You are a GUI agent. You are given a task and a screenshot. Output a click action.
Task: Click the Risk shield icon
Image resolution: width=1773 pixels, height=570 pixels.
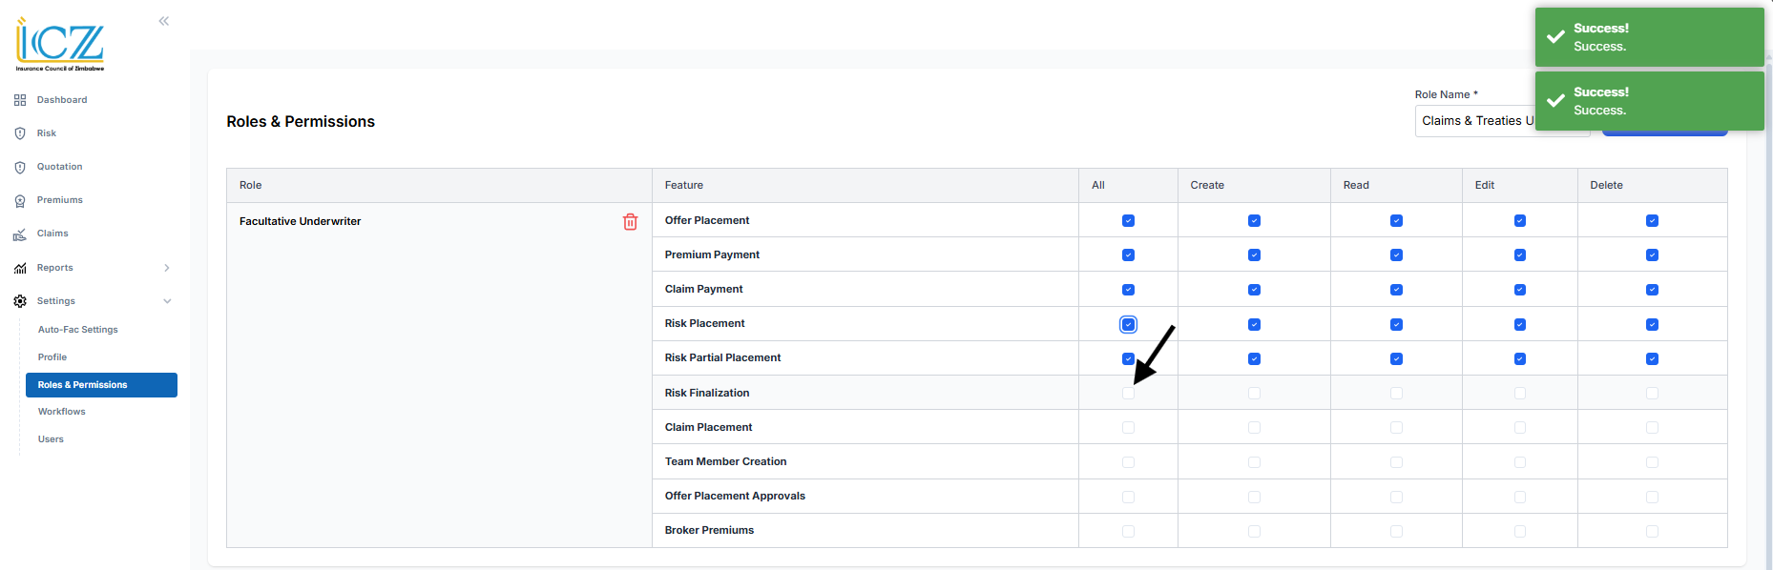pos(20,133)
